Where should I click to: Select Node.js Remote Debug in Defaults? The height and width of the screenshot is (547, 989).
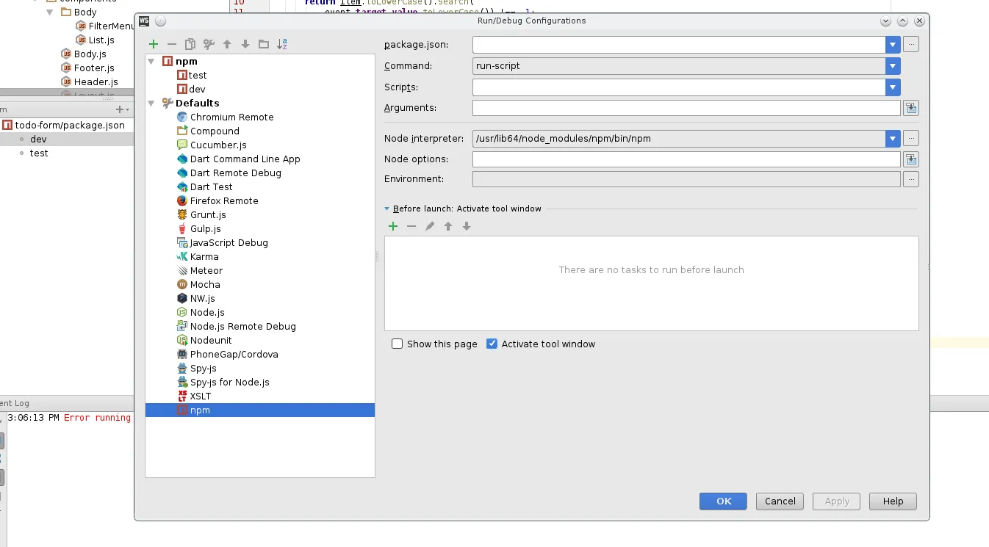(x=236, y=327)
